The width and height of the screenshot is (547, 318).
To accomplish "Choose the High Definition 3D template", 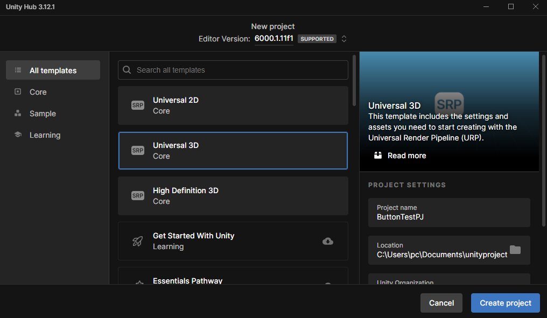I will coord(233,196).
